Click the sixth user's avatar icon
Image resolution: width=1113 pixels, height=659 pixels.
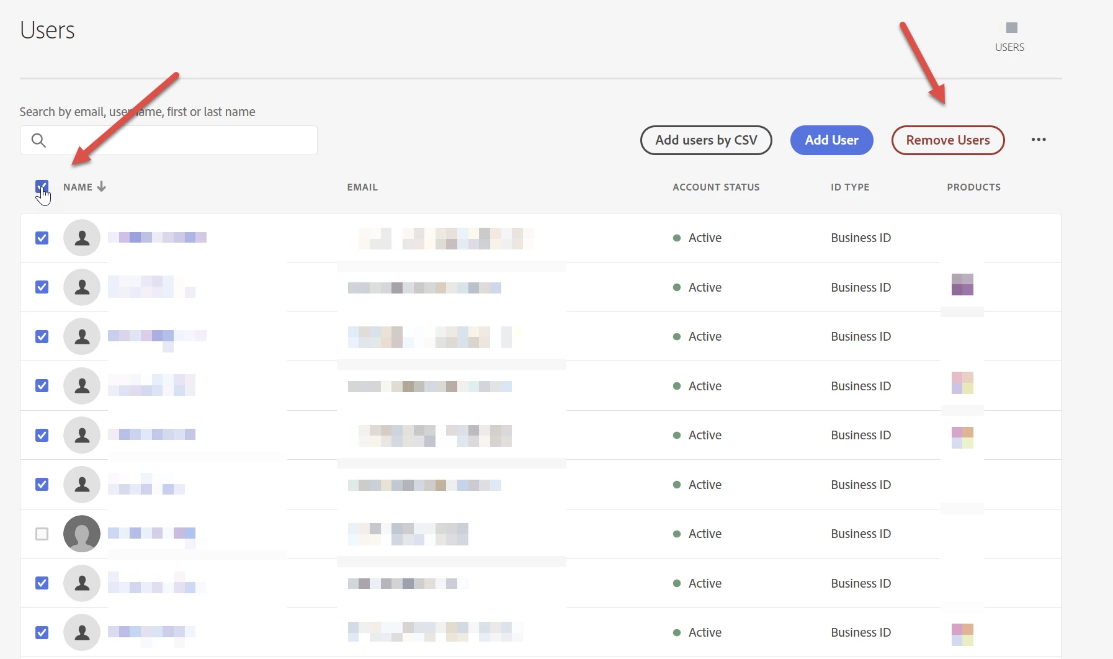(x=82, y=484)
